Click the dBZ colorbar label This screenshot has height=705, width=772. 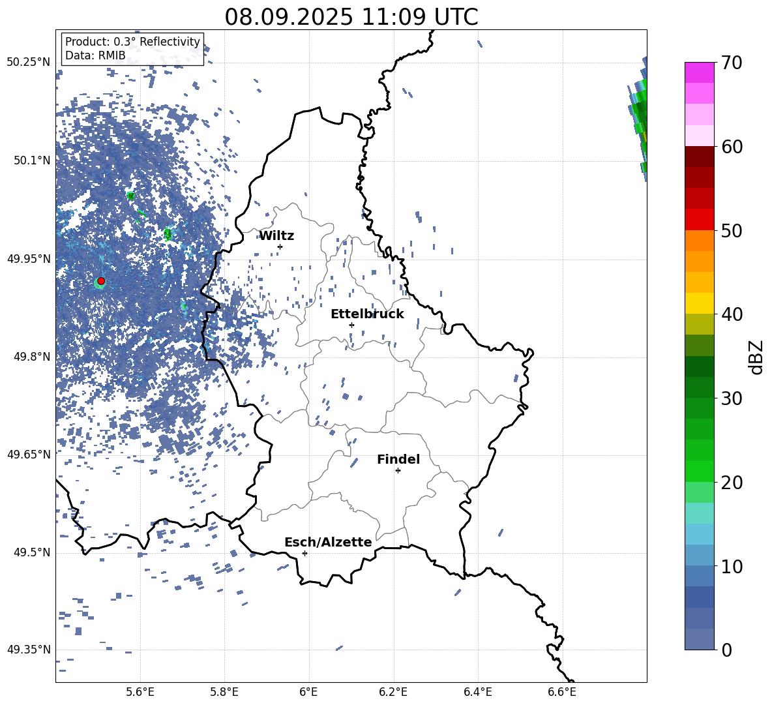tap(755, 357)
